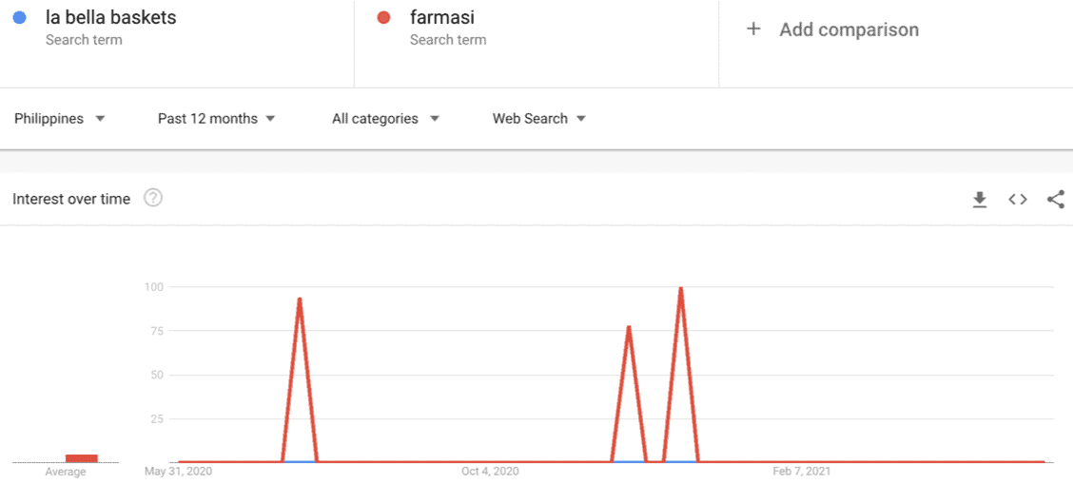This screenshot has height=484, width=1074.
Task: Open the embed code icon
Action: [x=1018, y=200]
